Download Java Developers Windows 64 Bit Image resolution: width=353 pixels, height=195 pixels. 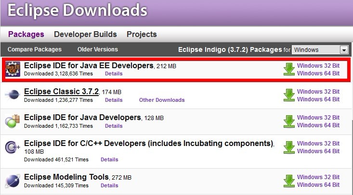(318, 125)
